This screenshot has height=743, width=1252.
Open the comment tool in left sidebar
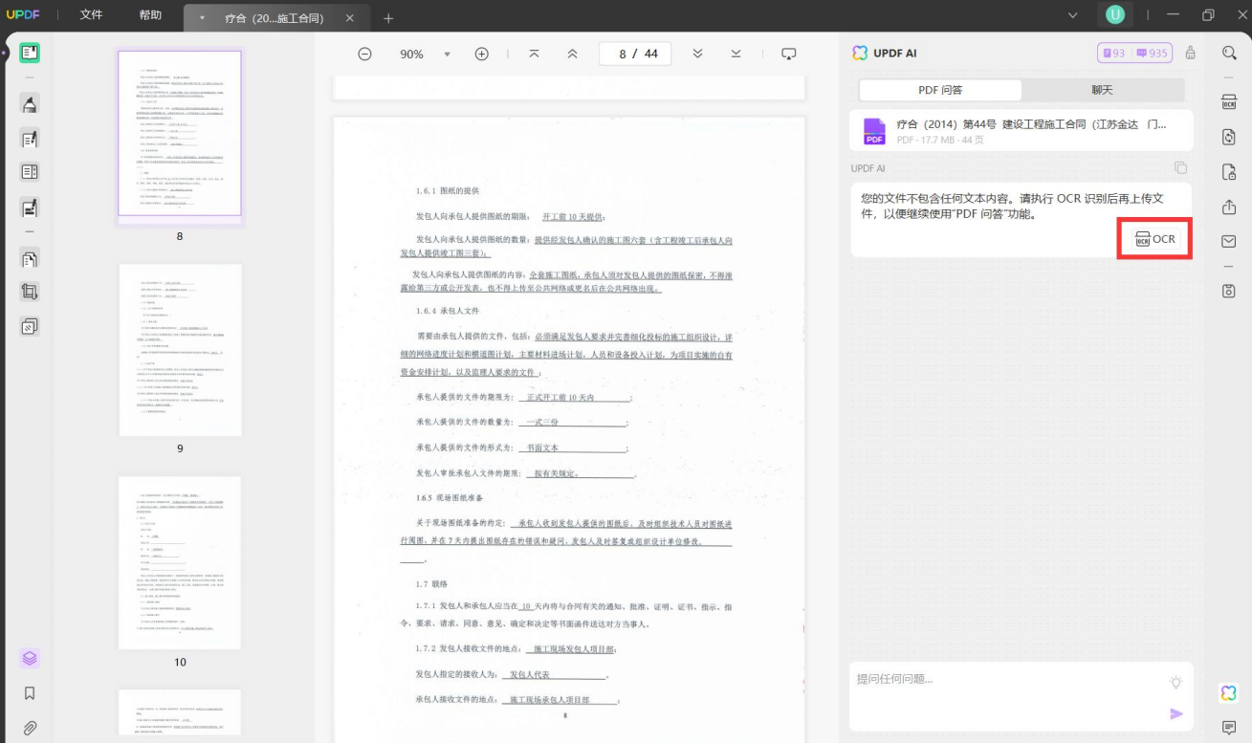[30, 105]
